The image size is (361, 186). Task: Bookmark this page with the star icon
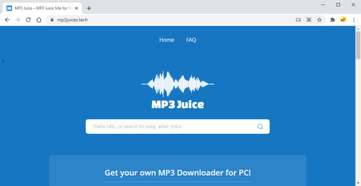319,20
